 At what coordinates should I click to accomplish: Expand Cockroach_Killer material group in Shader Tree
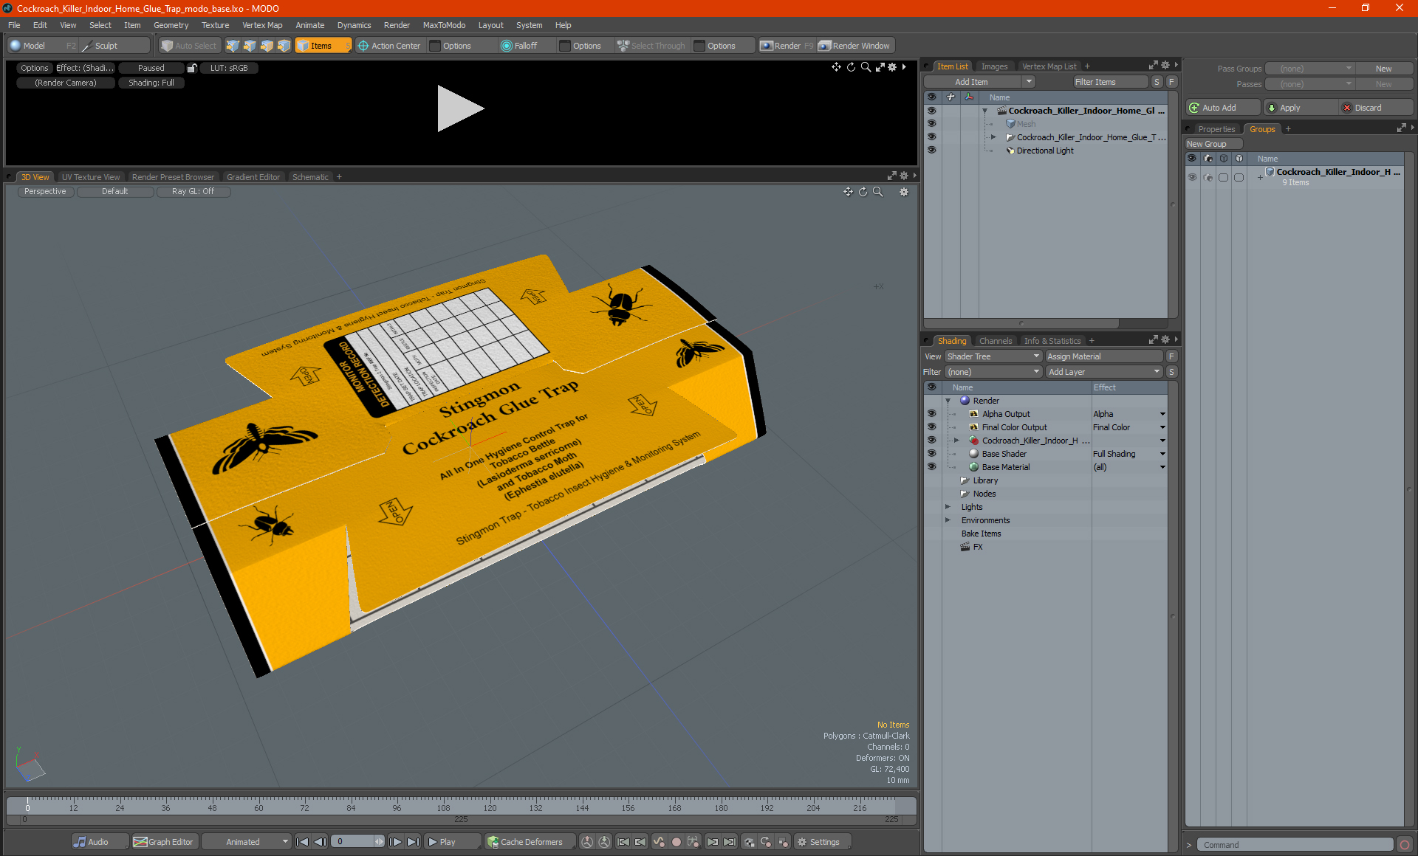click(956, 441)
